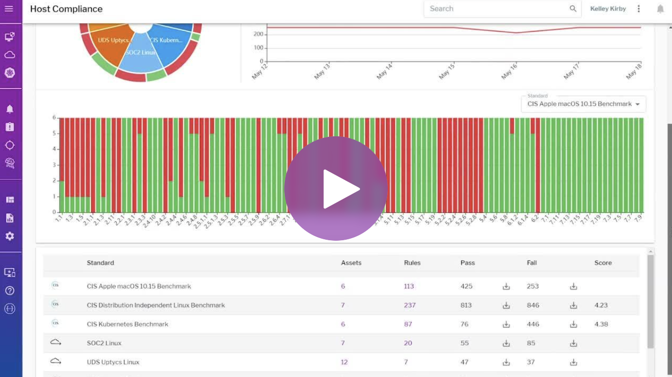Viewport: 672px width, 377px height.
Task: Sort by the Assets column header
Action: click(x=351, y=263)
